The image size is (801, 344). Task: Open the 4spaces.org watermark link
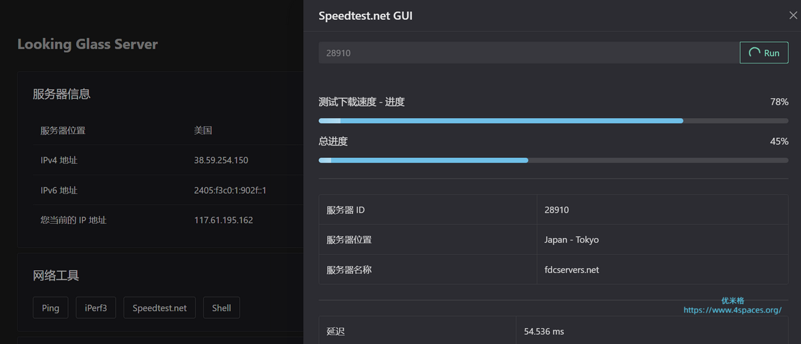[732, 310]
